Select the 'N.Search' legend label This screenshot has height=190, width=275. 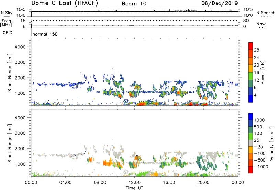coord(265,13)
